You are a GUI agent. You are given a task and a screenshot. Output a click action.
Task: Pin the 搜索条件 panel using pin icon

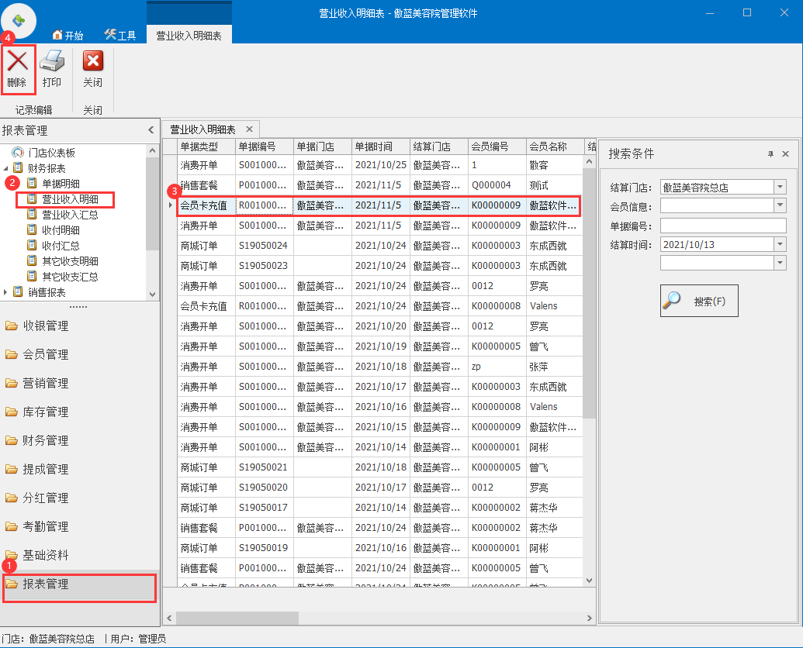(x=770, y=154)
